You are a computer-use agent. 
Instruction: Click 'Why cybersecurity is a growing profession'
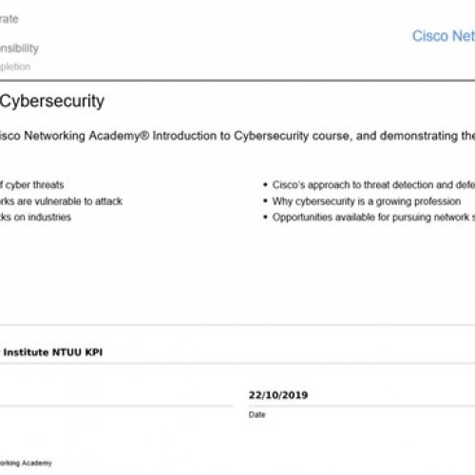point(367,201)
